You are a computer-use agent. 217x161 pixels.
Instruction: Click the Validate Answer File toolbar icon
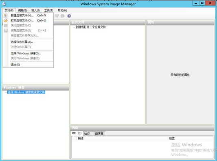(57, 16)
